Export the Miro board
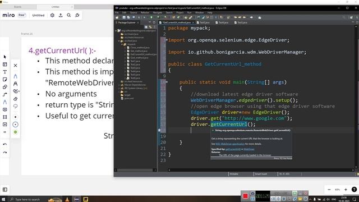Viewport: 359px width, 202px height. click(x=61, y=15)
